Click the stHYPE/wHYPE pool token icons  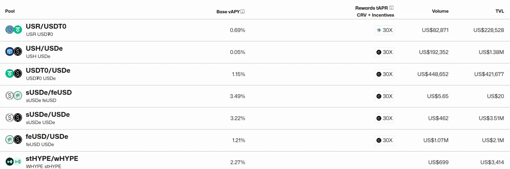point(14,162)
